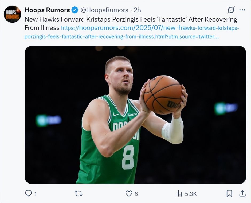Share the post via upload arrow icon

[x=242, y=193]
